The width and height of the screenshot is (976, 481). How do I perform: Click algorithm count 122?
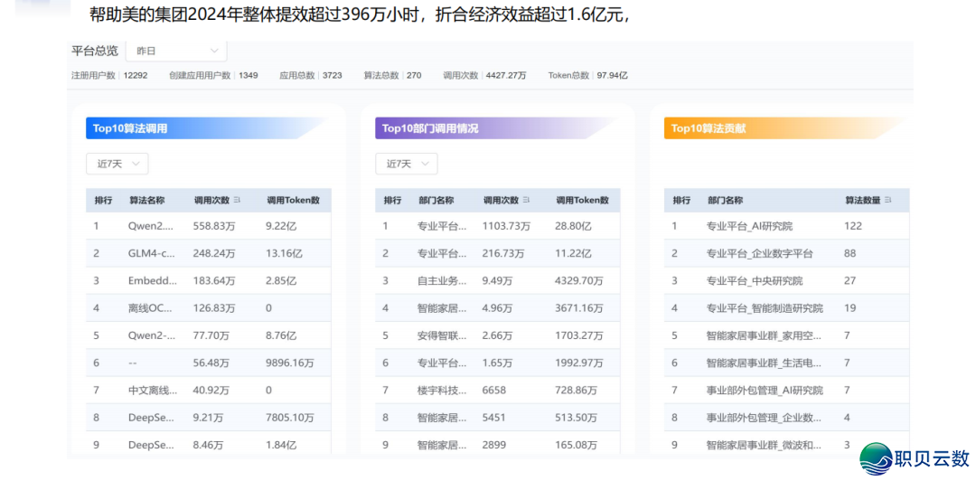pos(853,226)
